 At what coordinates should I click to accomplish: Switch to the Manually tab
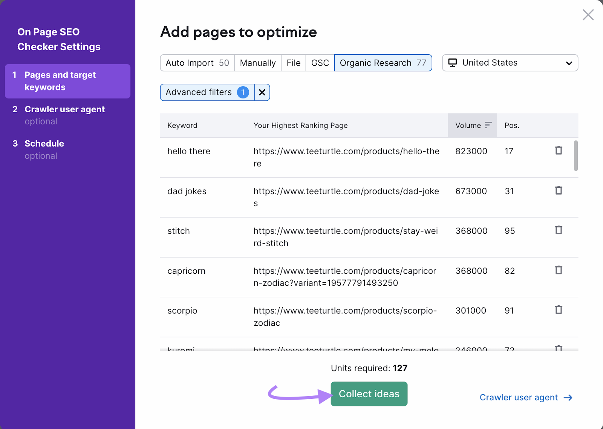[258, 63]
